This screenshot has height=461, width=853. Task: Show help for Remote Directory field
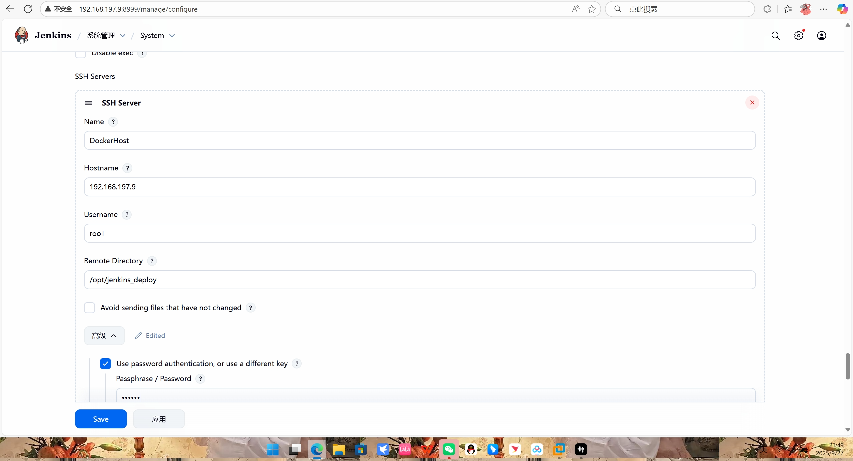(152, 261)
